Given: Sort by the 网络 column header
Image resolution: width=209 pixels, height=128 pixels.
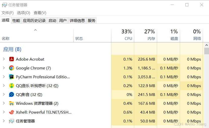Looking at the screenshot, I should tap(191, 36).
